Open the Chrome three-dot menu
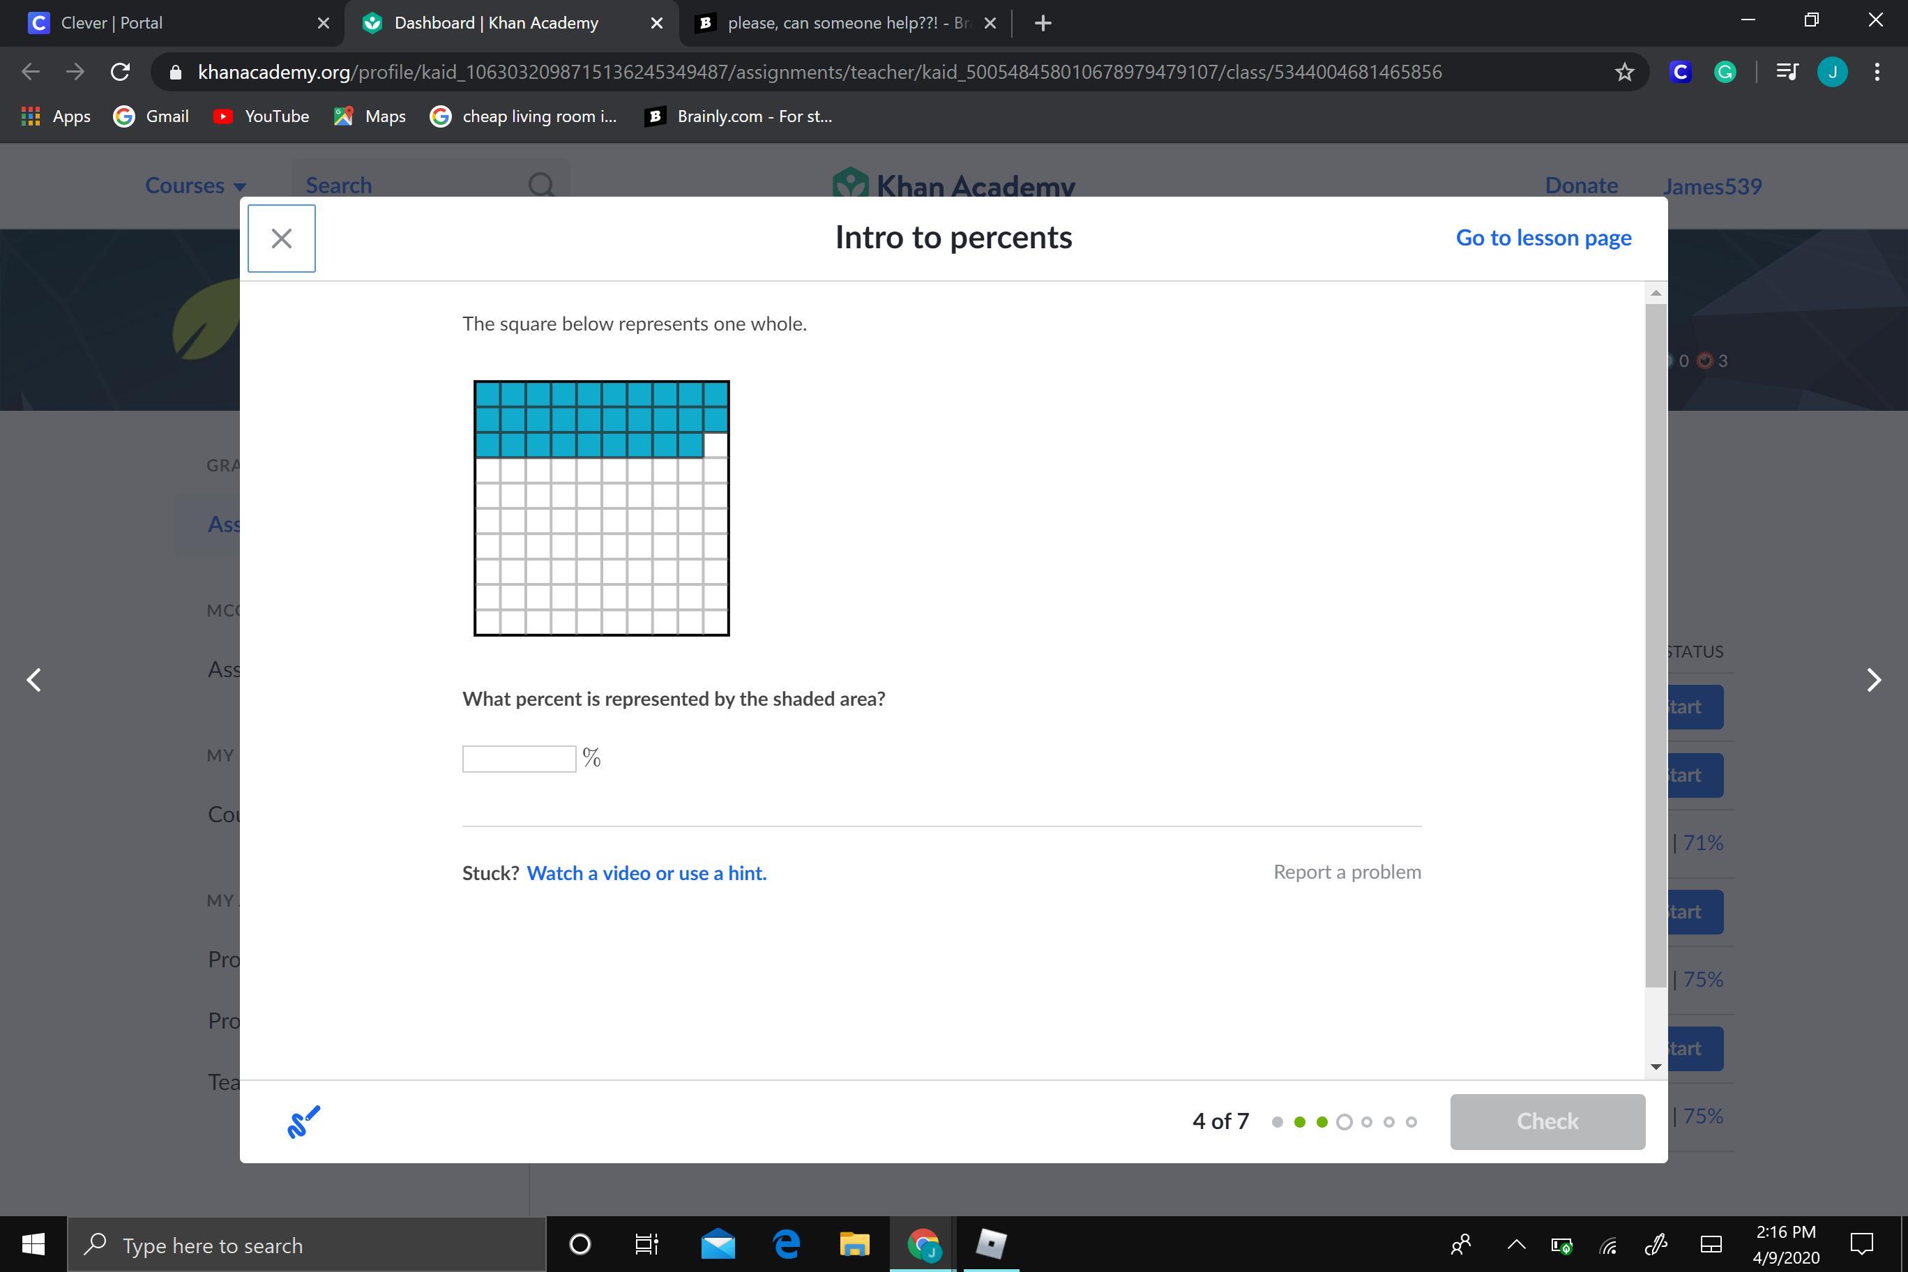This screenshot has width=1908, height=1272. [x=1877, y=73]
